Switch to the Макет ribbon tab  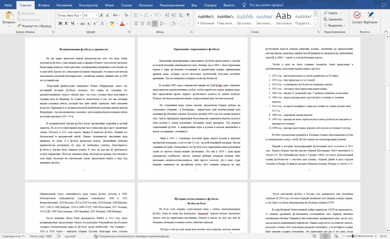point(110,5)
